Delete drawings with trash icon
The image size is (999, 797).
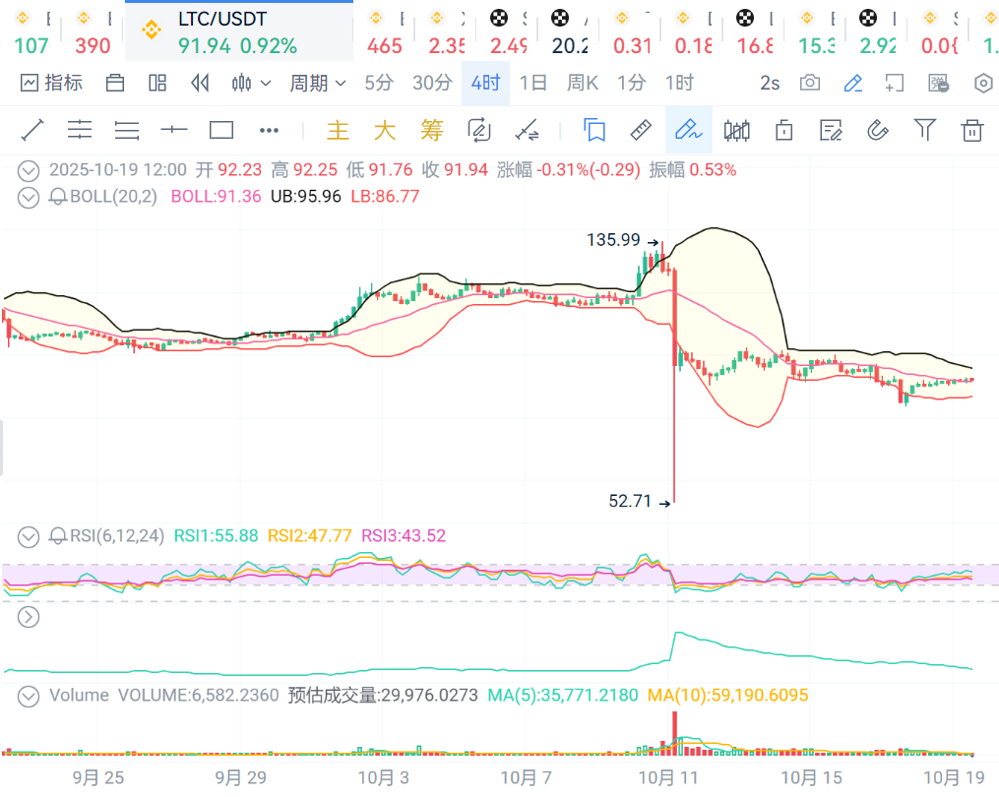972,130
